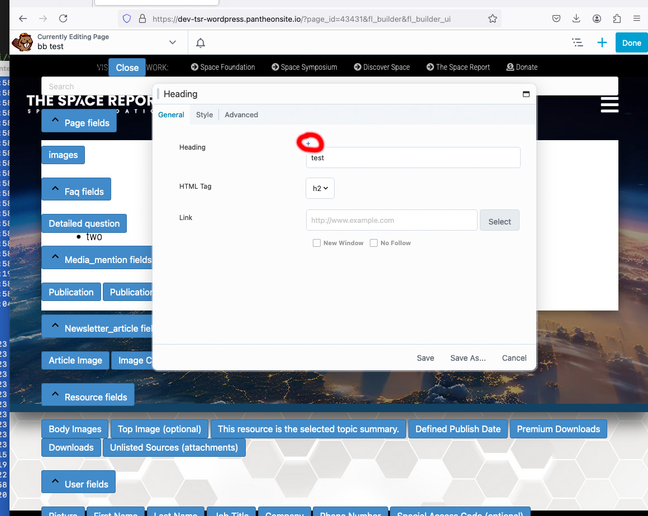
Task: Click Save As... in Heading panel
Action: pos(468,358)
